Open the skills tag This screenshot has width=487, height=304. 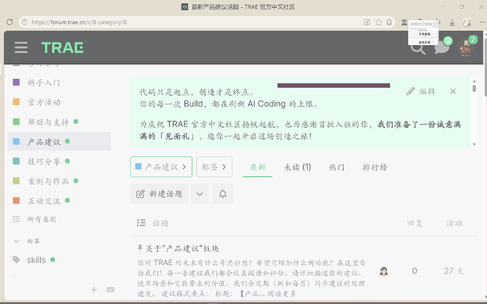[x=36, y=260]
